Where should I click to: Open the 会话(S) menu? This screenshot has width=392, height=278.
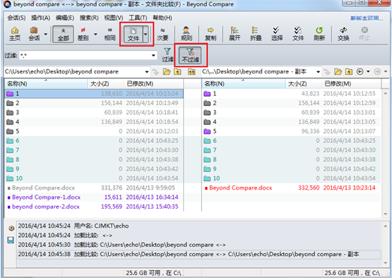click(16, 18)
